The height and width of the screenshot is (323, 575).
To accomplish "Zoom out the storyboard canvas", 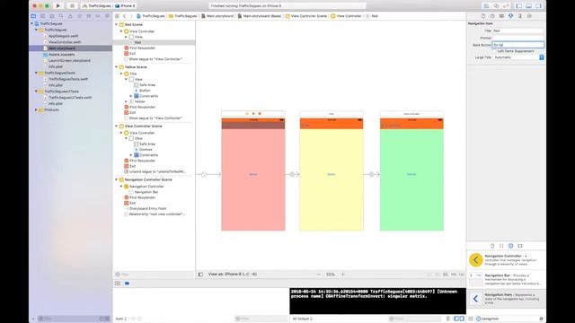I will click(x=319, y=275).
